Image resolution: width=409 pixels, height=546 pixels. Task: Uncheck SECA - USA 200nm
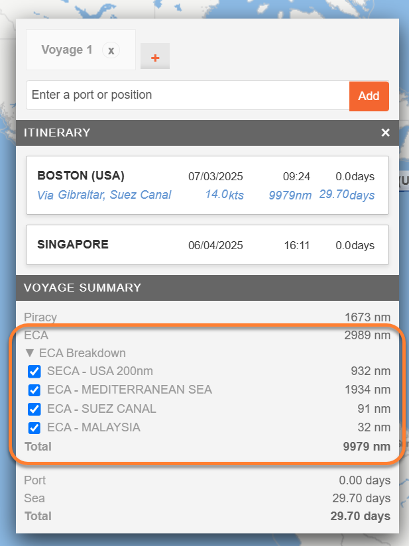click(x=34, y=372)
